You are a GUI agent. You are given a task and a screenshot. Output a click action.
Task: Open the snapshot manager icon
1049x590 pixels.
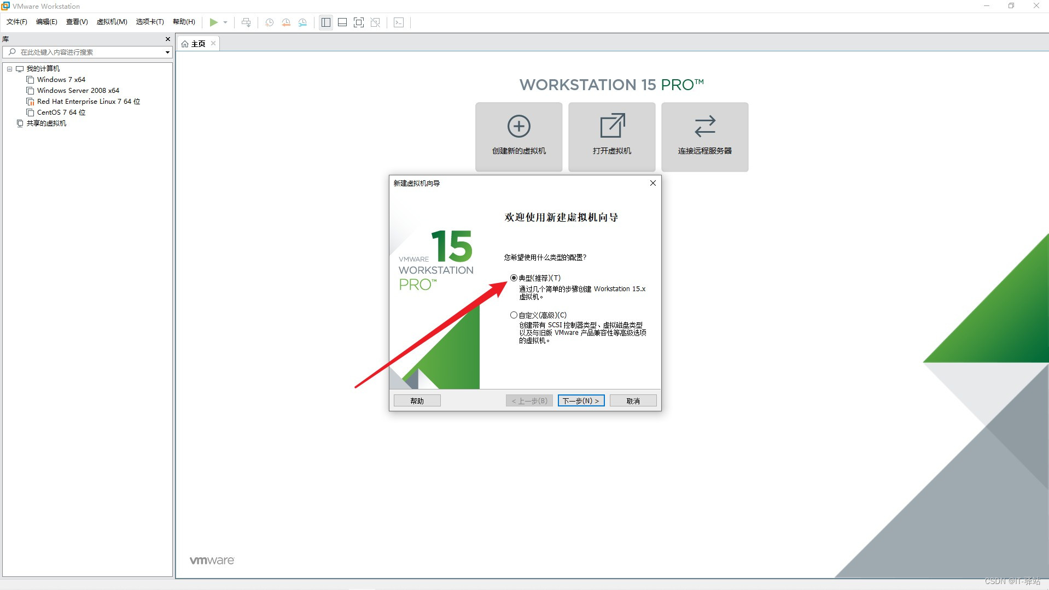[302, 22]
